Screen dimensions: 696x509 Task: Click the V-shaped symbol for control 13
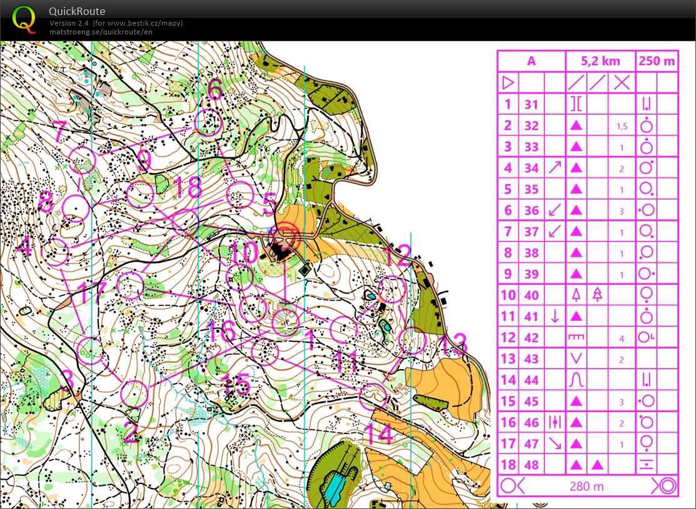(576, 358)
